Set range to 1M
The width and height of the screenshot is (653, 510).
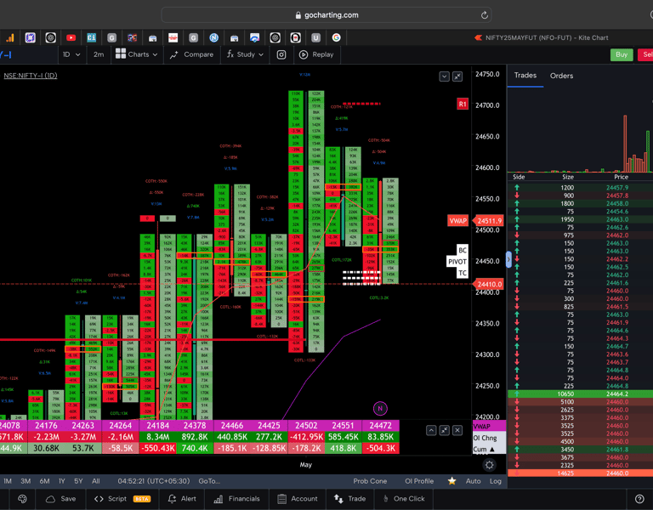pos(8,481)
